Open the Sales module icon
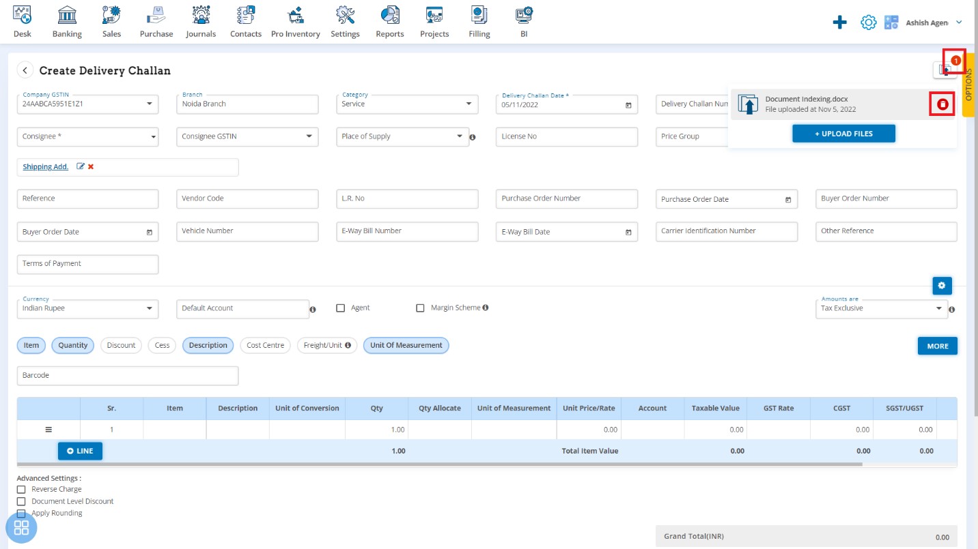This screenshot has height=549, width=978. 111,14
